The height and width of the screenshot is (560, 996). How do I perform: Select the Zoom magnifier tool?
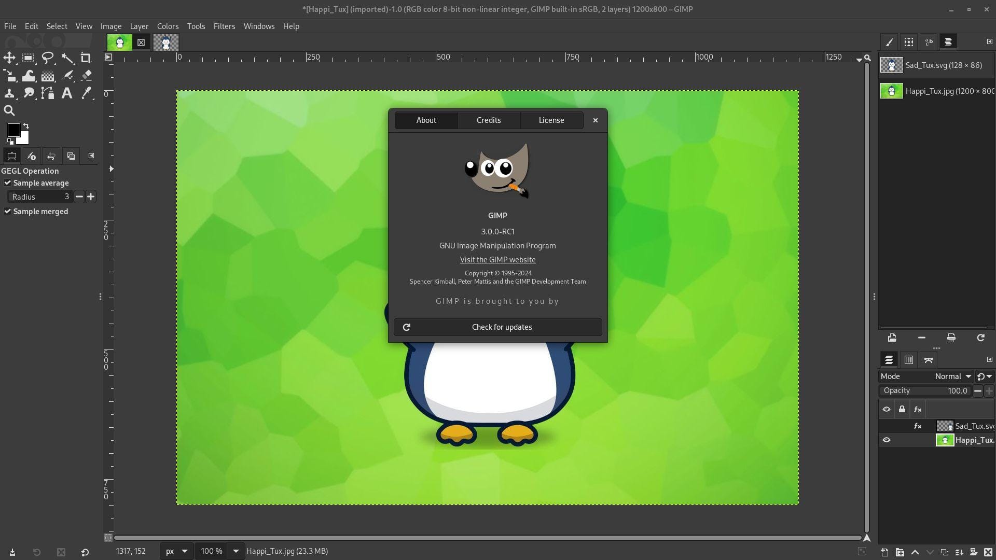click(x=9, y=110)
